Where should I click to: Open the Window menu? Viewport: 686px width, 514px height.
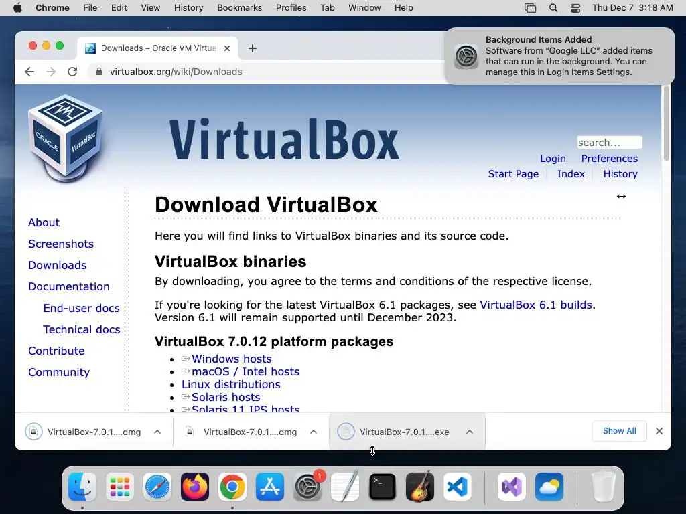(x=364, y=8)
